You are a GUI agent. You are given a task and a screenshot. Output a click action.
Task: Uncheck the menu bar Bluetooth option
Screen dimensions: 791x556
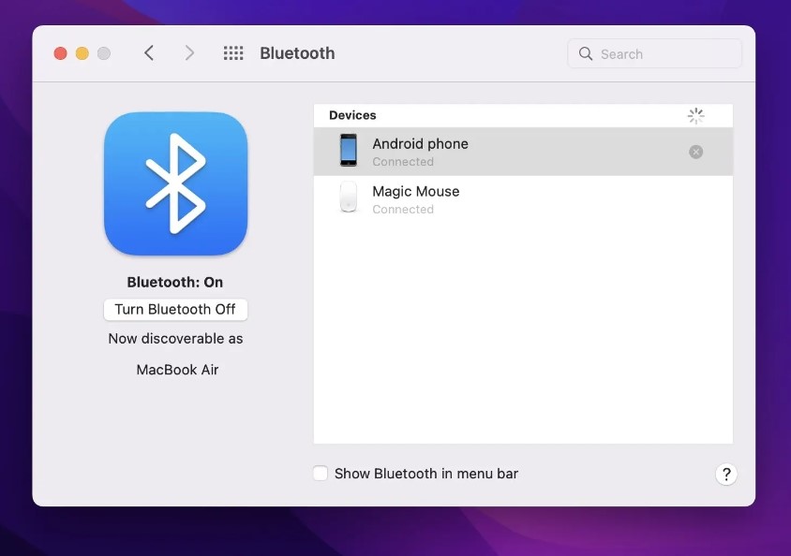(320, 474)
